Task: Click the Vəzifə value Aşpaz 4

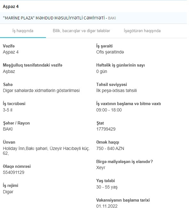Action: pyautogui.click(x=11, y=52)
